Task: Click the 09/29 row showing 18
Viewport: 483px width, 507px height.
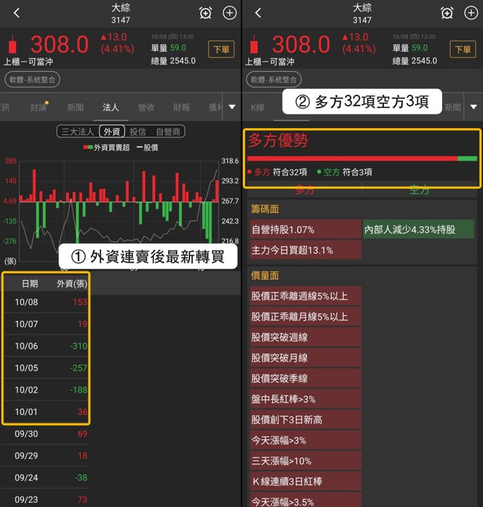Action: [x=46, y=456]
